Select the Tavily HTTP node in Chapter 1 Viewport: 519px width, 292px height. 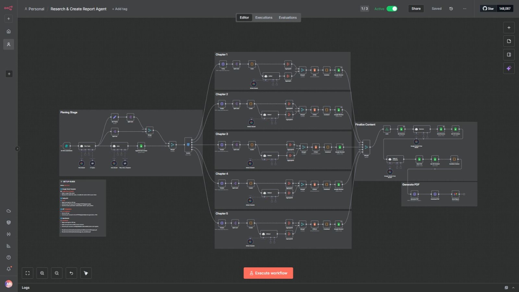point(223,64)
